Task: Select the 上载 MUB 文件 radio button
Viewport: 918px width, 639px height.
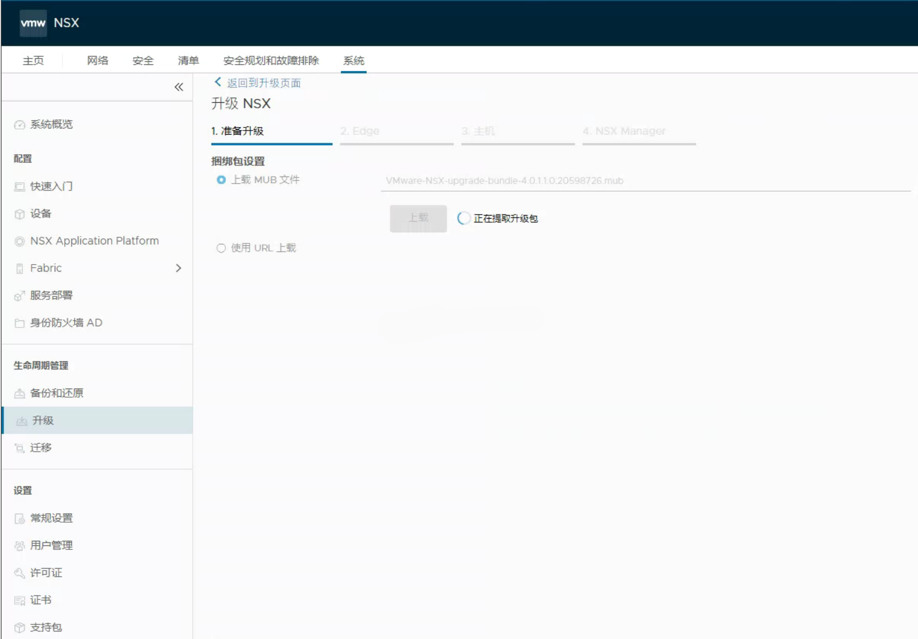Action: point(221,180)
